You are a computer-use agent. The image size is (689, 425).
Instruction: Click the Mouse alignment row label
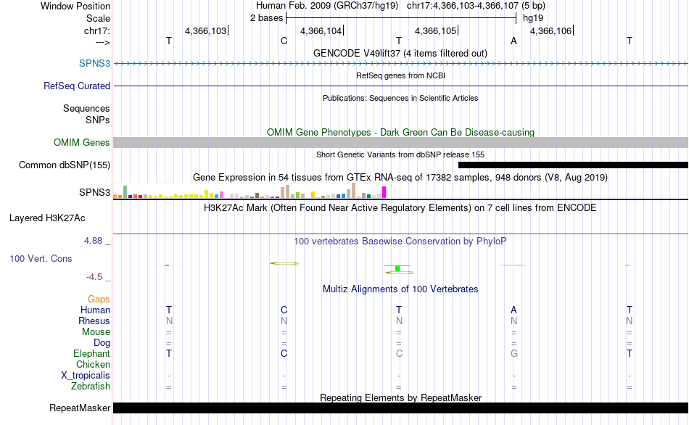pos(96,332)
